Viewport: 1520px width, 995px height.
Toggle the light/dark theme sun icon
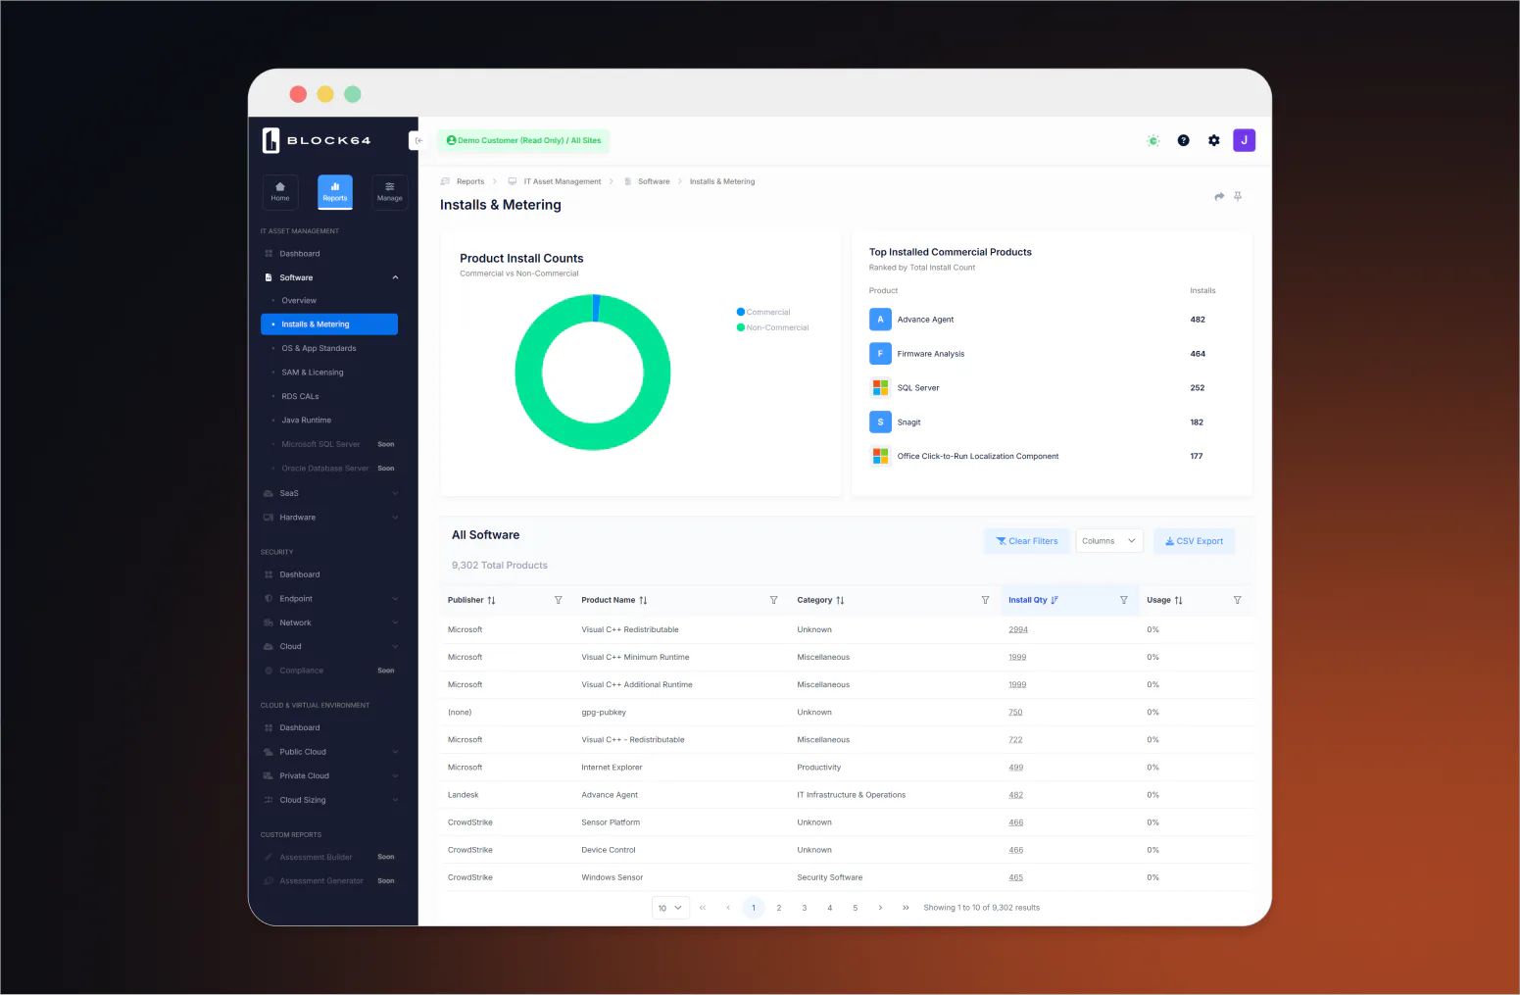coord(1153,140)
